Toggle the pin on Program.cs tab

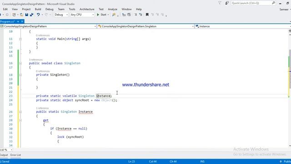click(x=18, y=21)
